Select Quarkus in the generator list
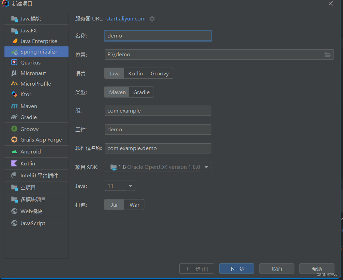Image resolution: width=343 pixels, height=280 pixels. coord(36,62)
